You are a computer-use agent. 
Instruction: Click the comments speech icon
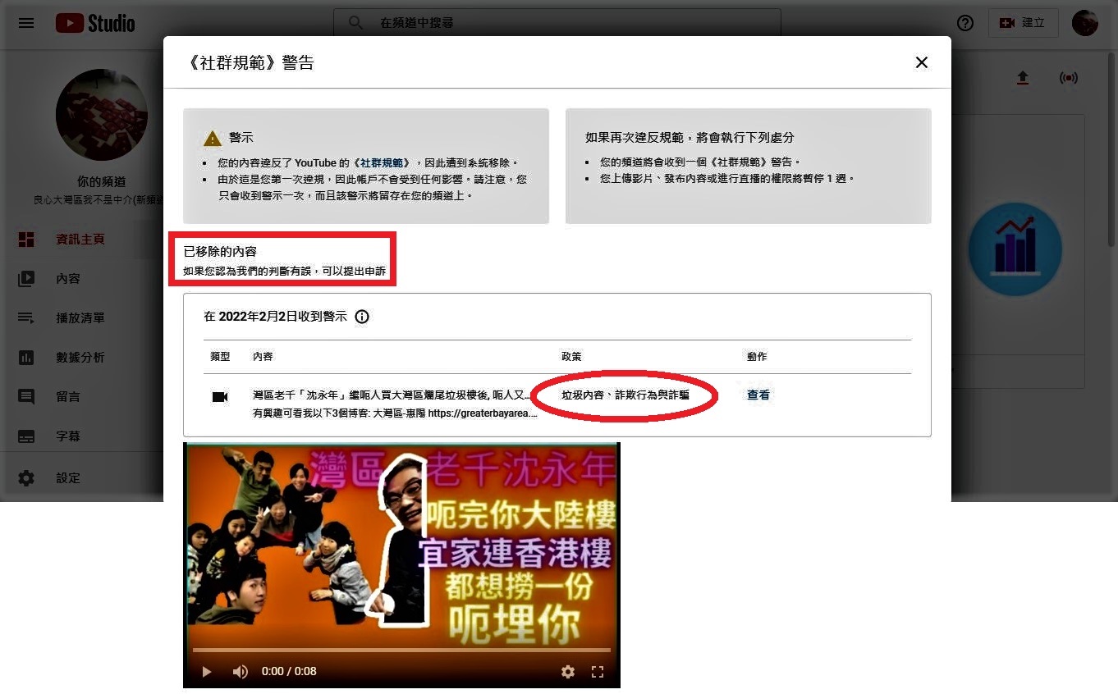(26, 397)
